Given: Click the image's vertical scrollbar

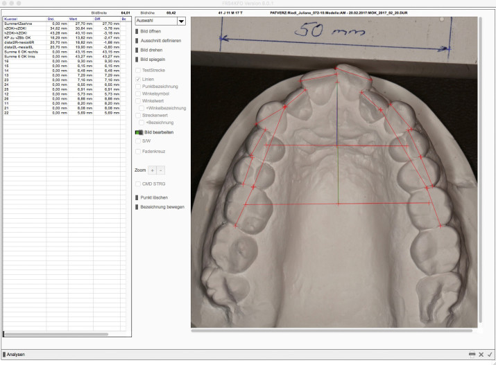Looking at the screenshot, I should 481,170.
